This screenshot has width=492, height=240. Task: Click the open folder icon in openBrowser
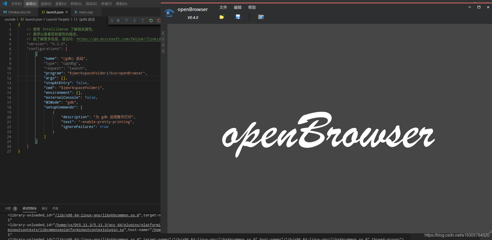222,17
